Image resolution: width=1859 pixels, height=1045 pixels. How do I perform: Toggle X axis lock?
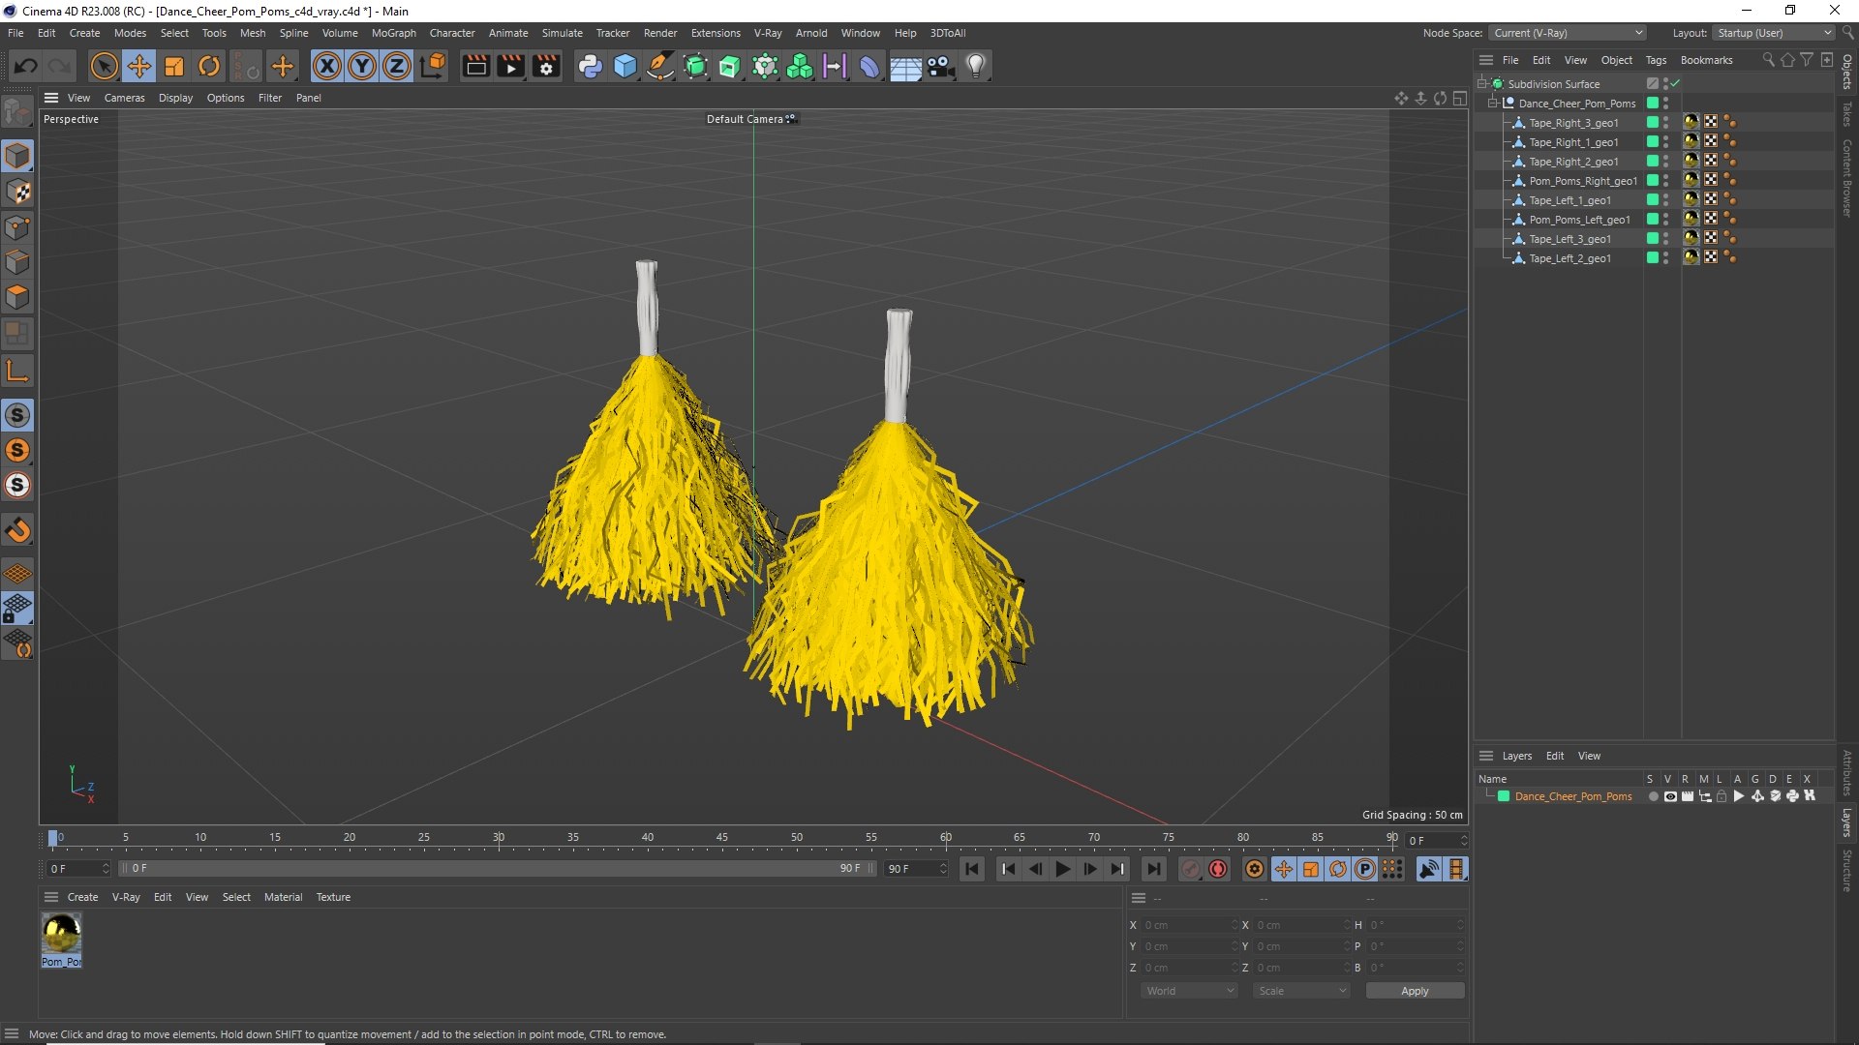point(327,66)
